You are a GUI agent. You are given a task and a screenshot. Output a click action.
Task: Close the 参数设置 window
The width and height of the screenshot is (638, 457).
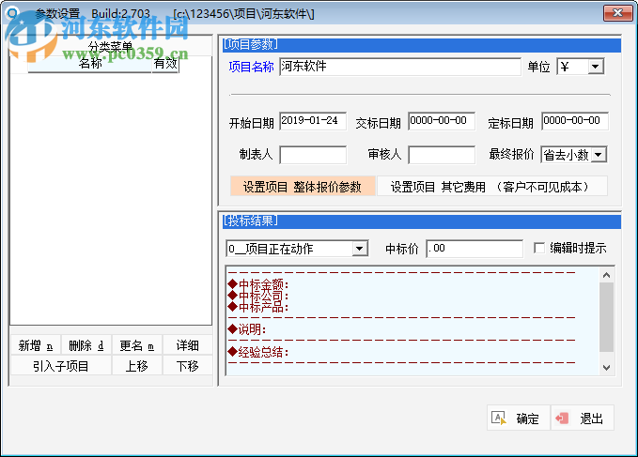[x=617, y=13]
